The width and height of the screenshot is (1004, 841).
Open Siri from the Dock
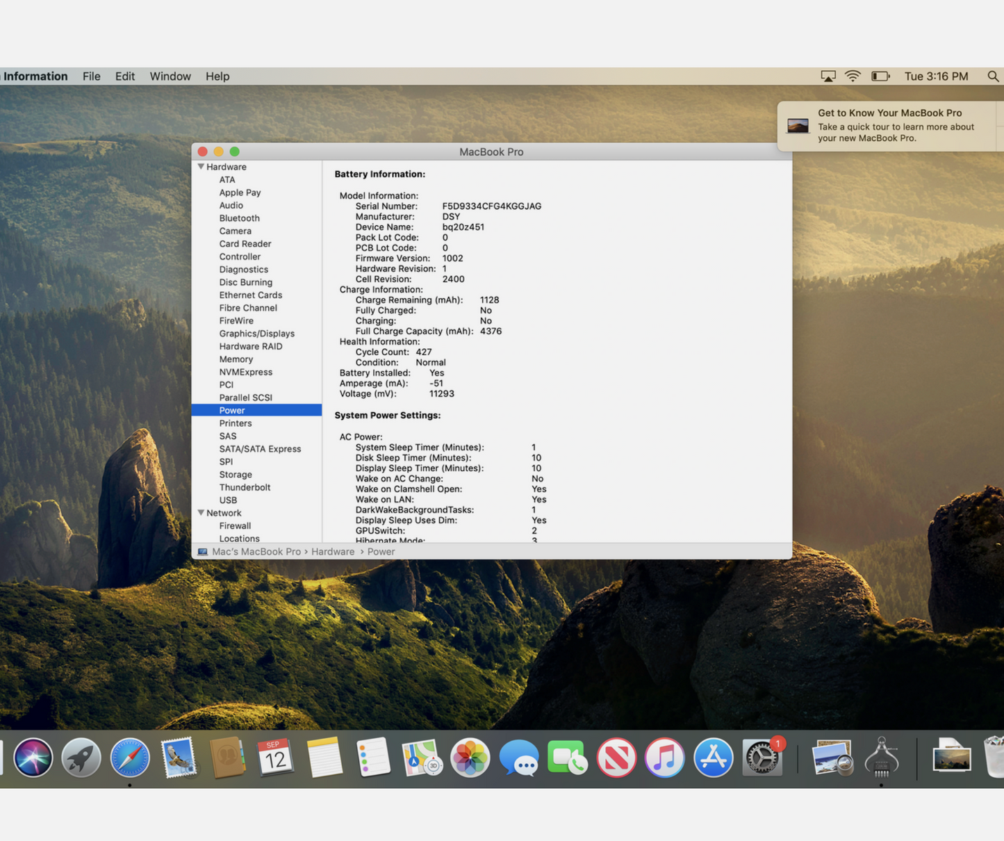pyautogui.click(x=33, y=757)
